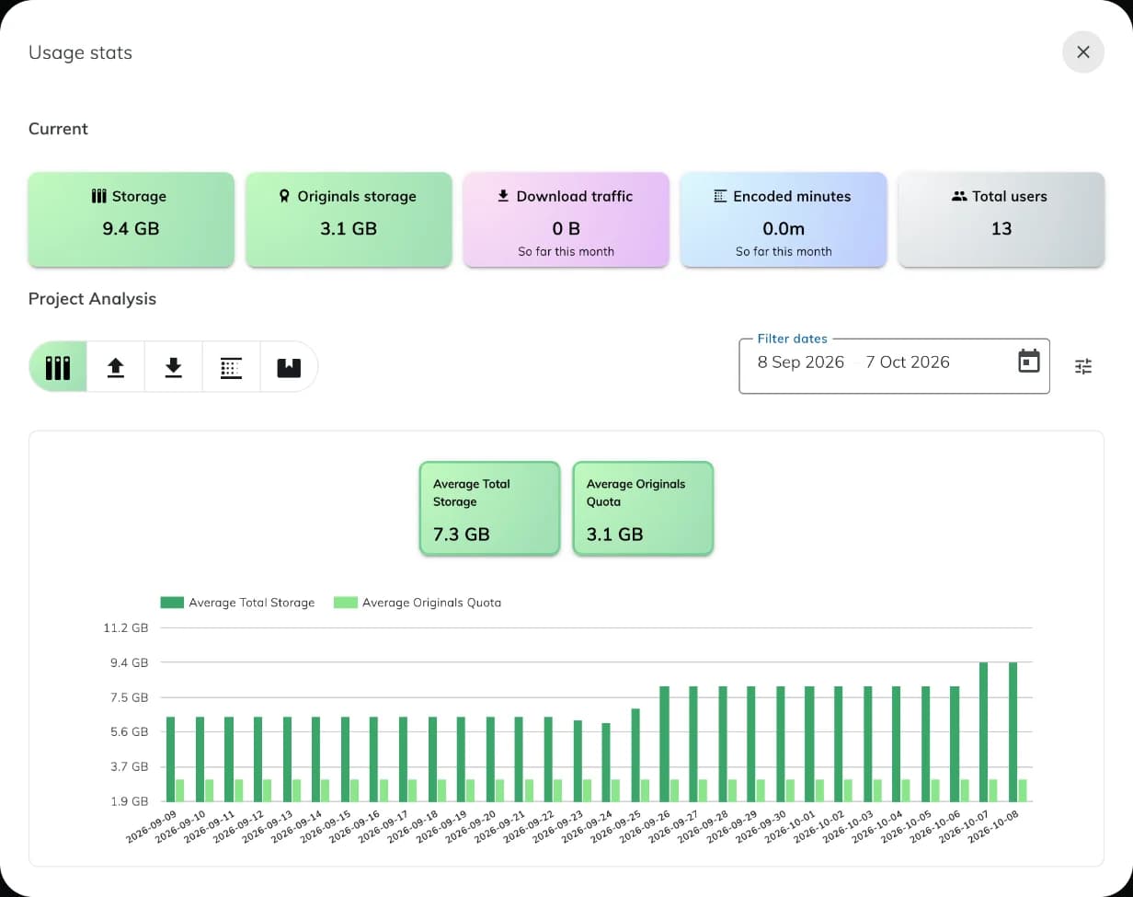Click the dark green bar for 2026-09-24
Viewport: 1133px width, 897px height.
(x=606, y=762)
